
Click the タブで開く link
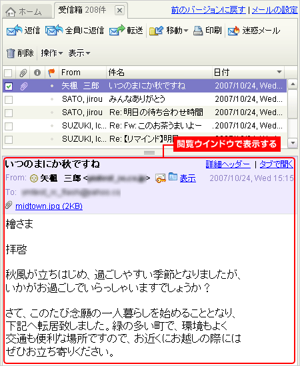(276, 164)
